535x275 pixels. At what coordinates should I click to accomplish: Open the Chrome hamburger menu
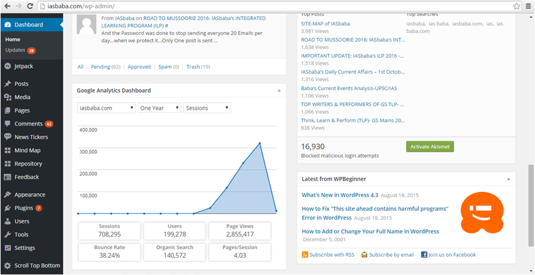click(528, 6)
